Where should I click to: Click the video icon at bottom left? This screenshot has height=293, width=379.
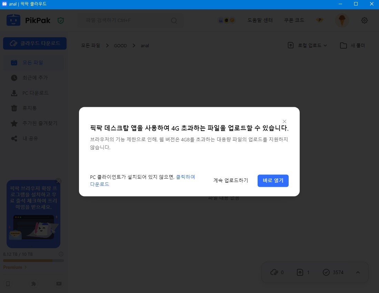[59, 284]
